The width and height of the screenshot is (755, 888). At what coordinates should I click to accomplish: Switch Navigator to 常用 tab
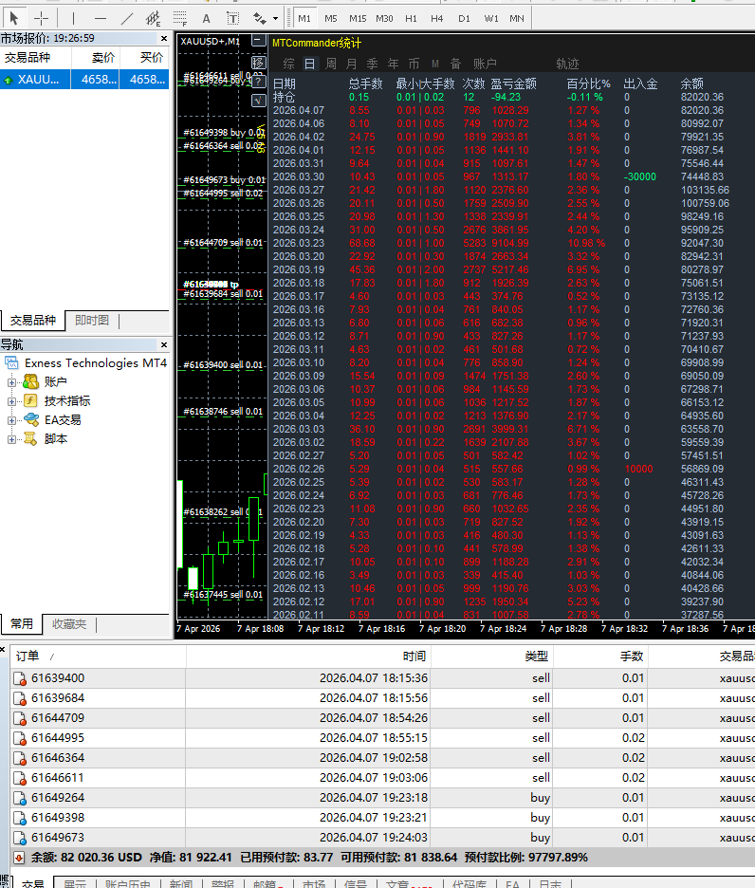(x=22, y=623)
